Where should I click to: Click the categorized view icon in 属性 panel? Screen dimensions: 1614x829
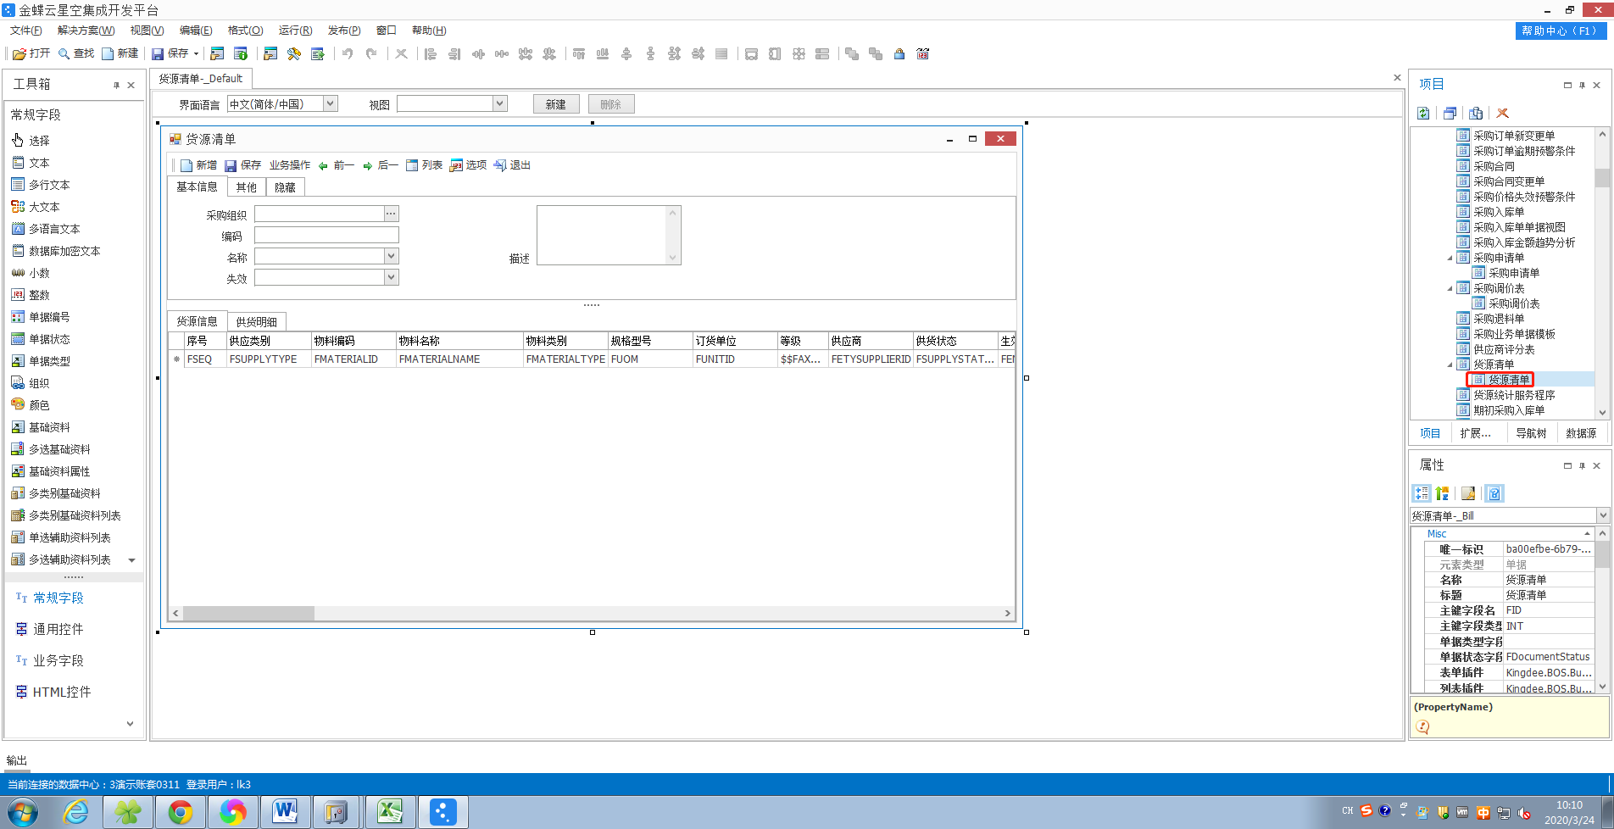pos(1422,493)
